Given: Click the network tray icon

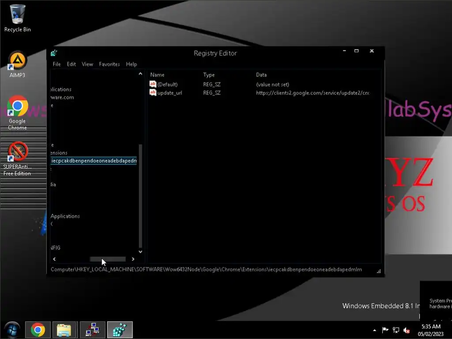Looking at the screenshot, I should (396, 330).
